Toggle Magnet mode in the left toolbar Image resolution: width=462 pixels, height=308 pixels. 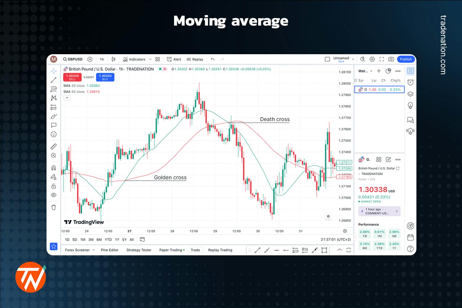(x=54, y=168)
